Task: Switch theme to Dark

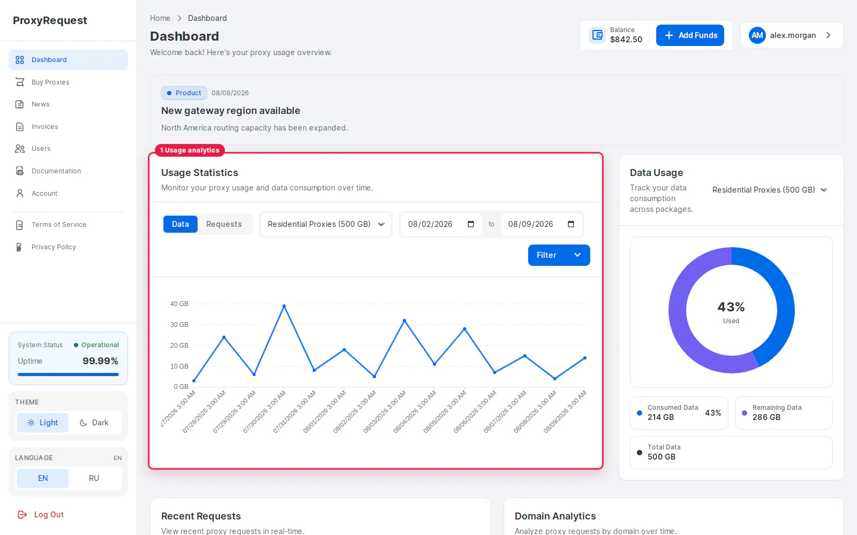Action: 94,423
